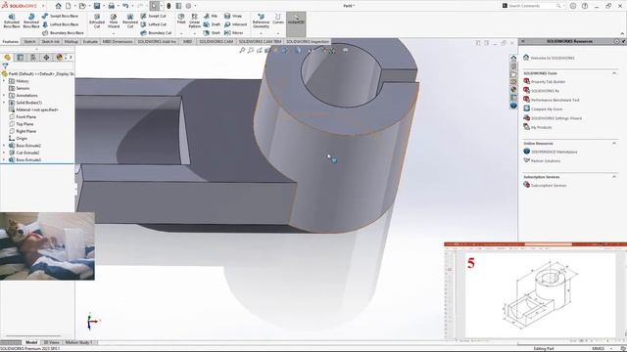This screenshot has width=627, height=352.
Task: Collapse the Subscription Services section
Action: pos(614,177)
